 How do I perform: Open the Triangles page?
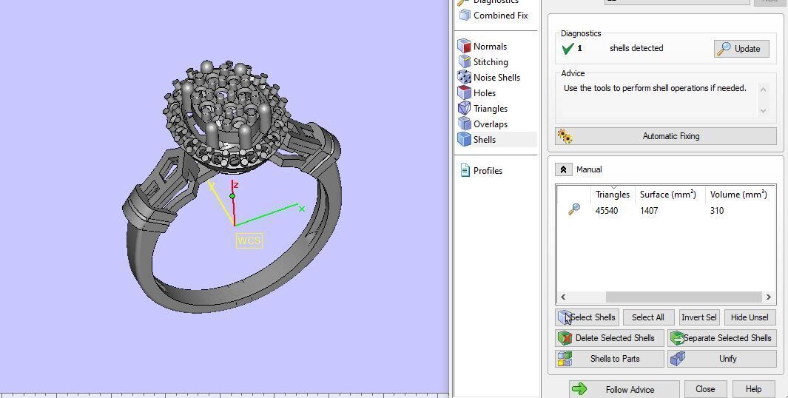[x=490, y=109]
